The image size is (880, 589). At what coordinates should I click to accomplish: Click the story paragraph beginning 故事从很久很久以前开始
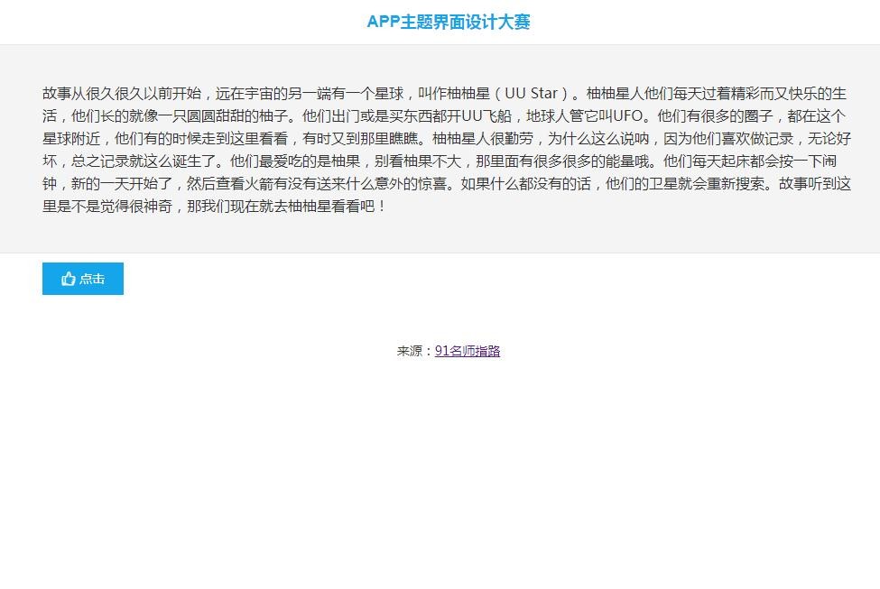pos(447,150)
